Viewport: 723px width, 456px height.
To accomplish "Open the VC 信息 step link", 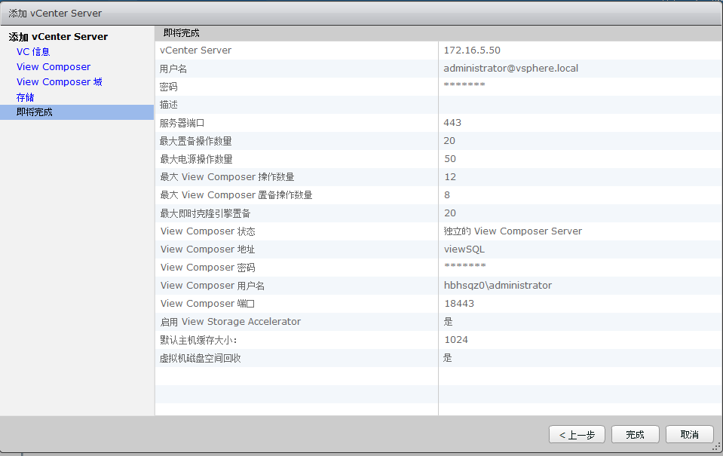I will click(x=33, y=52).
